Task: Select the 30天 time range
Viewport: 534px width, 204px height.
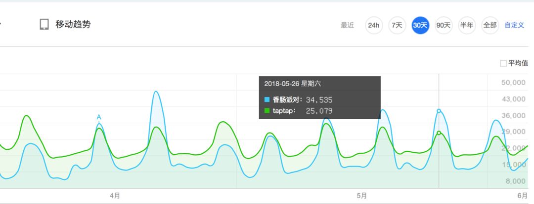Action: [420, 26]
